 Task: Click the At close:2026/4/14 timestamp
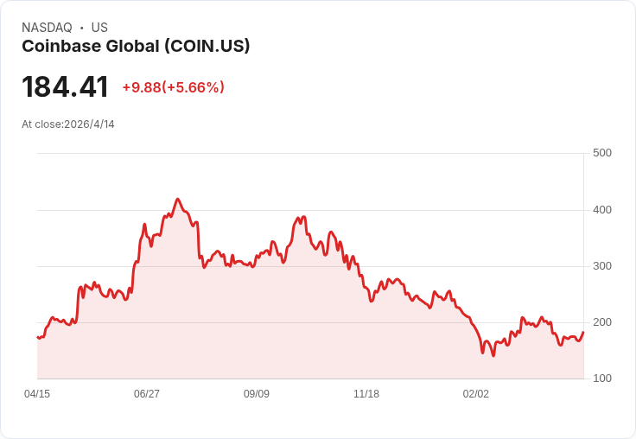pyautogui.click(x=68, y=124)
